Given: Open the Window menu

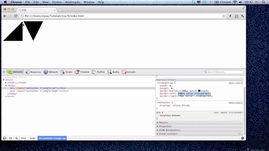Looking at the screenshot, I should [x=89, y=2].
